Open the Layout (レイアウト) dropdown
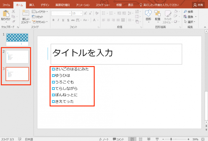The height and width of the screenshot is (141, 208). (40, 12)
